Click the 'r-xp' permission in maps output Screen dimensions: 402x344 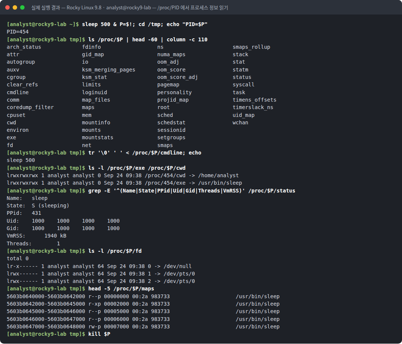coord(94,304)
